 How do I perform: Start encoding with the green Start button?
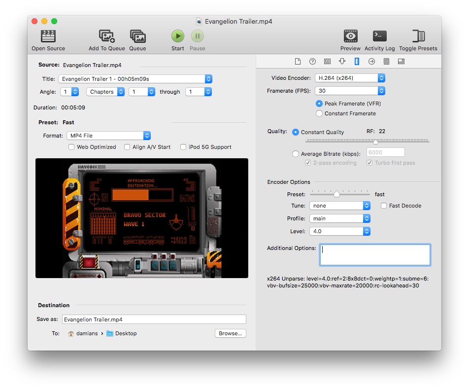[178, 36]
